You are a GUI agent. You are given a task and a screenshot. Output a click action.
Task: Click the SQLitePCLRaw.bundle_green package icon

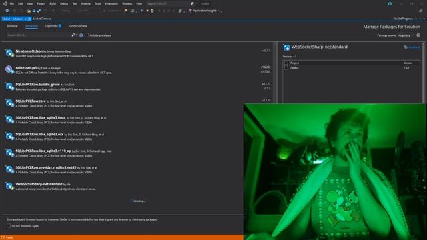pyautogui.click(x=9, y=86)
